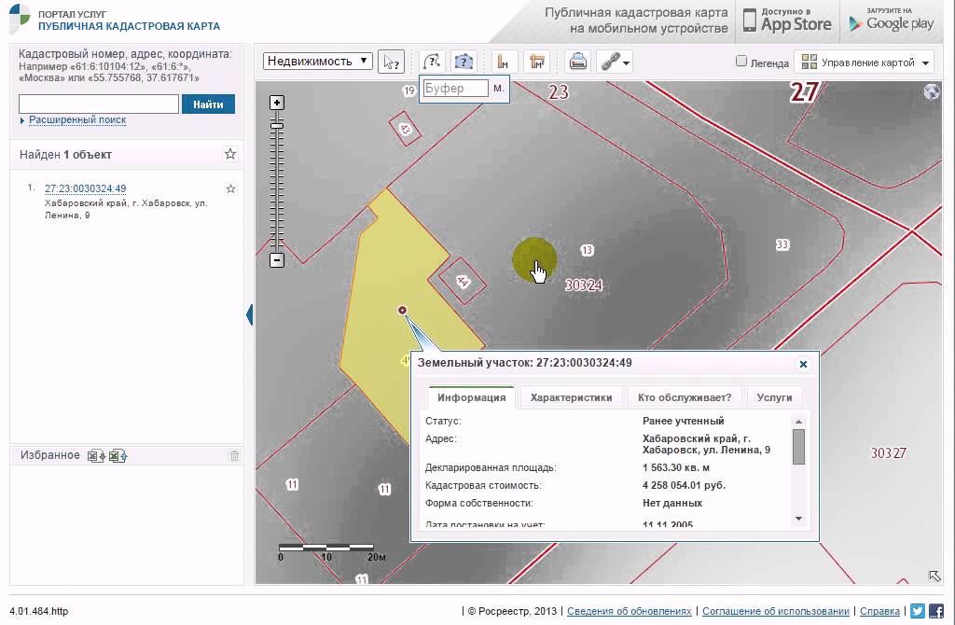Screen dimensions: 955x625
Task: Select the identify-object cursor tool
Action: (391, 62)
